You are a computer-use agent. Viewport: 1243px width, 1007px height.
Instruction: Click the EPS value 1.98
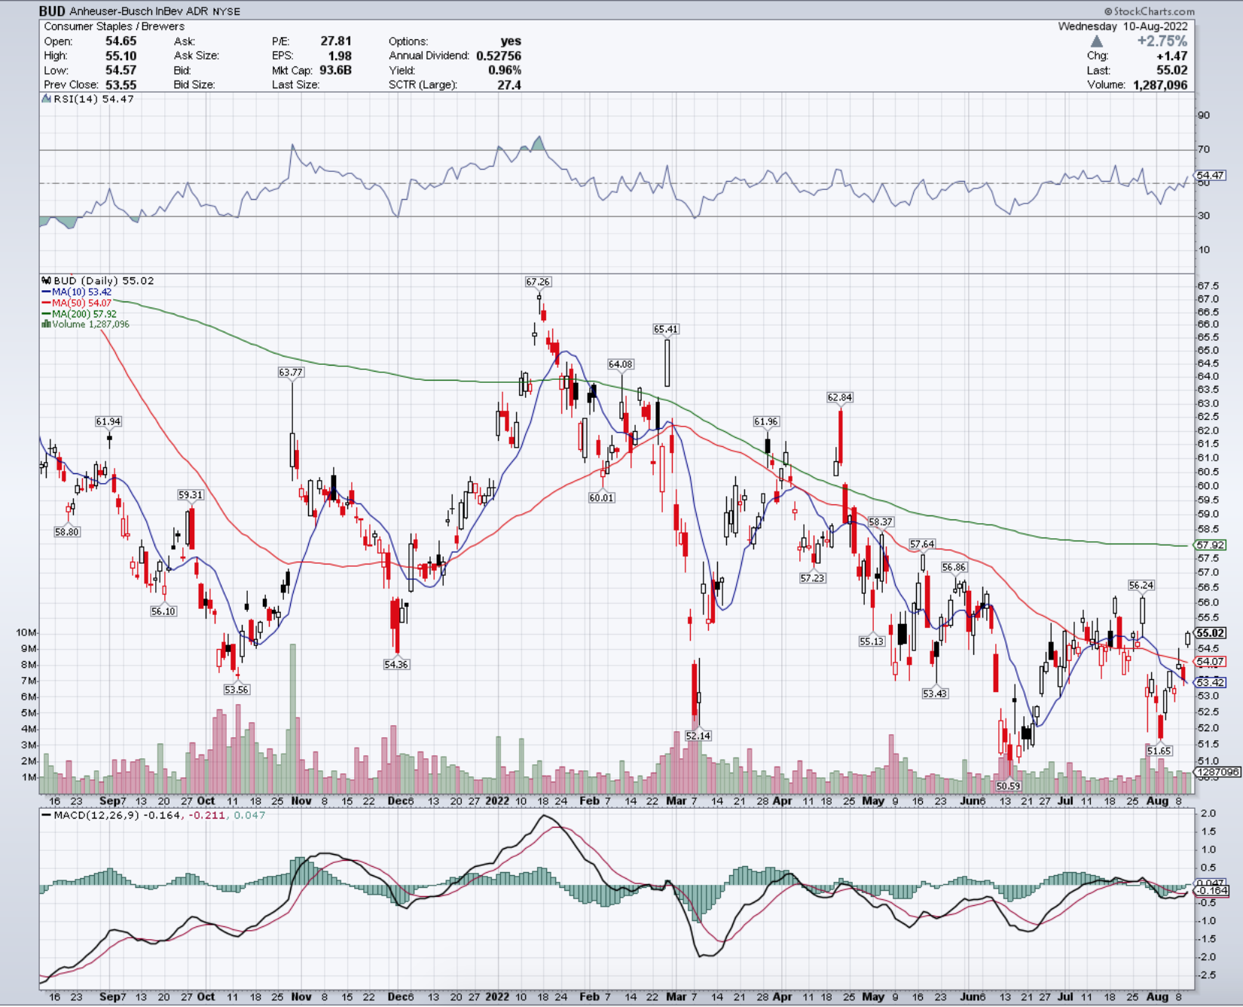pos(340,56)
